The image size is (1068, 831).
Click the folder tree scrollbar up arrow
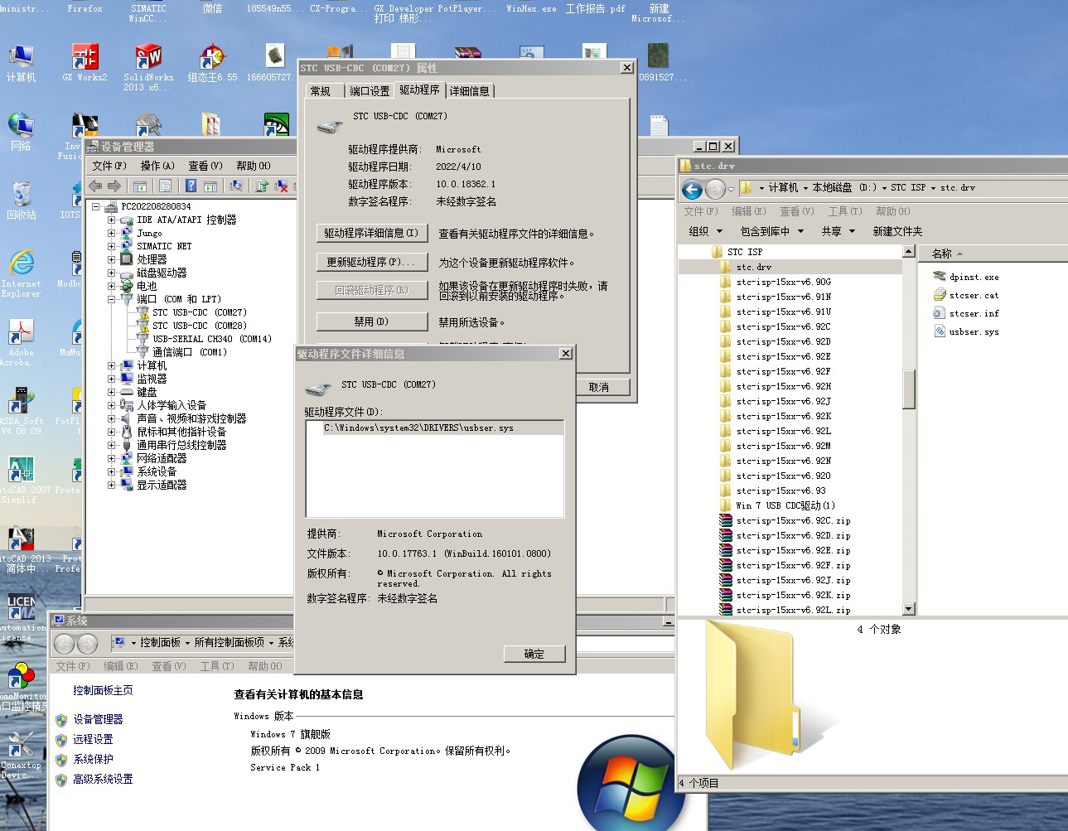pyautogui.click(x=909, y=251)
